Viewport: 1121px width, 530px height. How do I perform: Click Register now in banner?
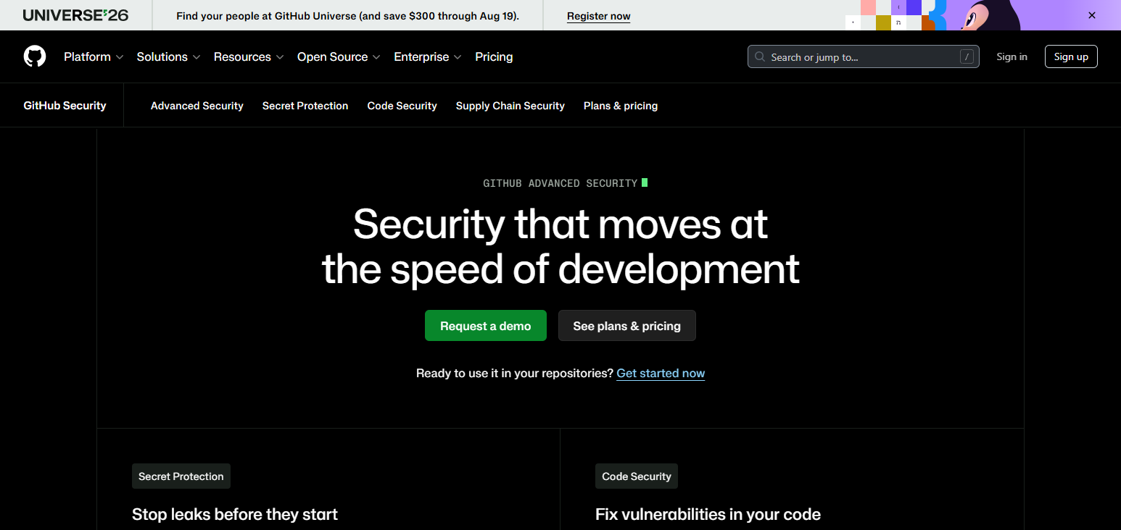(x=598, y=16)
